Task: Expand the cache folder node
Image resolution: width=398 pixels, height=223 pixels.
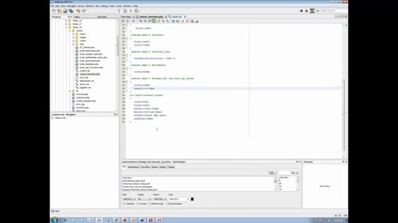Action: click(73, 34)
